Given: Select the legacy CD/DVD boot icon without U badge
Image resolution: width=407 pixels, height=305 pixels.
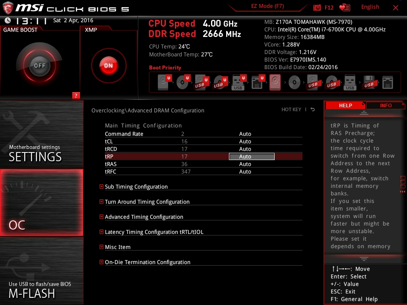Looking at the screenshot, I should (x=295, y=83).
